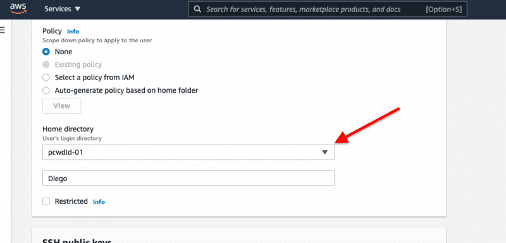The width and height of the screenshot is (506, 243).
Task: Open the AWS console home logo
Action: point(18,9)
